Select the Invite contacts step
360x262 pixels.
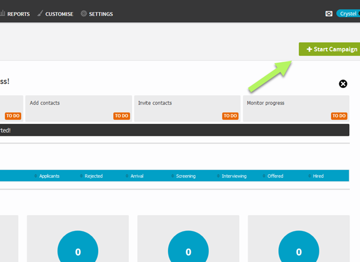click(187, 108)
